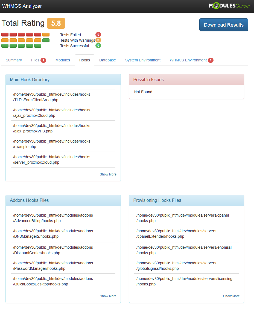Click the Tests Successful label
This screenshot has width=254, height=309.
pyautogui.click(x=74, y=46)
